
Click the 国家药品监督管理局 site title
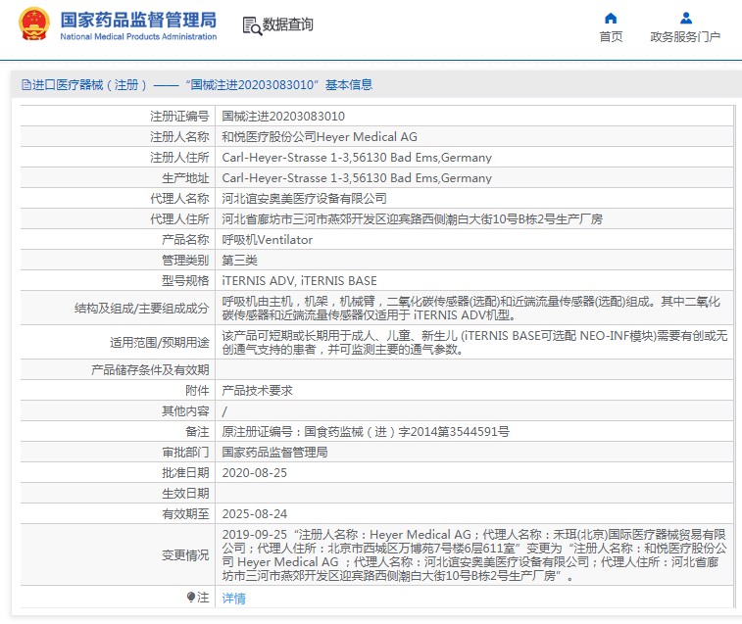138,19
